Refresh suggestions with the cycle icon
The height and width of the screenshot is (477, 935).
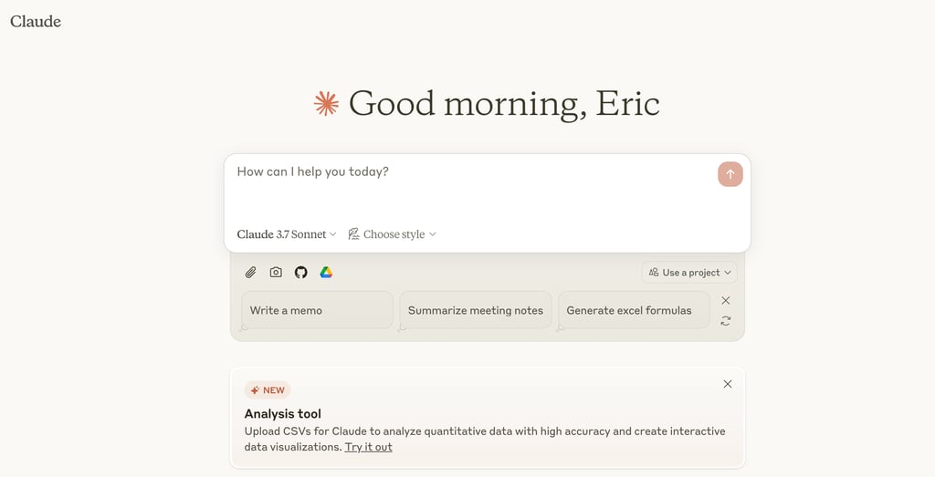(726, 321)
